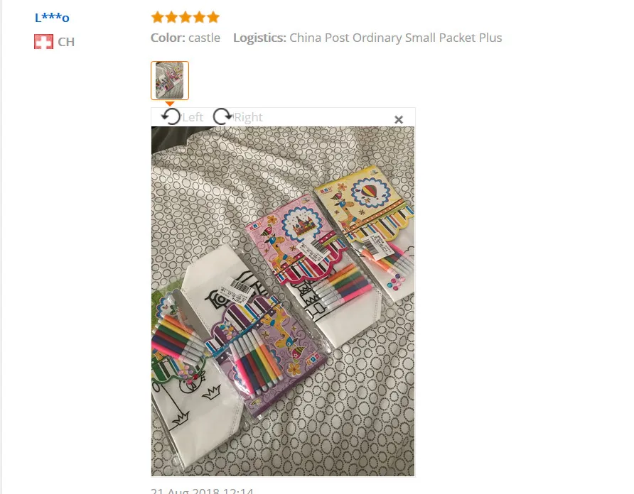Select the third orange rating star
Screen dimensions: 634x494
pos(186,17)
